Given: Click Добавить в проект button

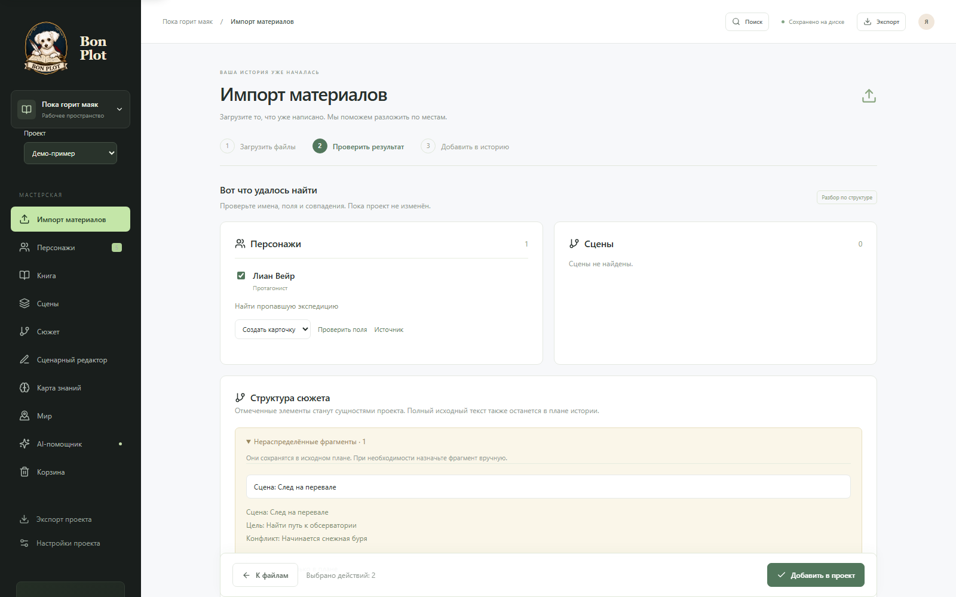Looking at the screenshot, I should [x=816, y=575].
